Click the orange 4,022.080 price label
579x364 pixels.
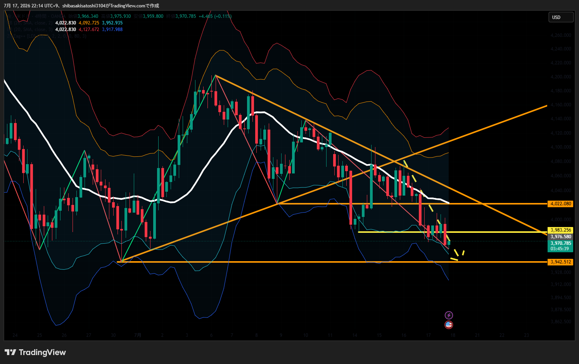coord(560,204)
